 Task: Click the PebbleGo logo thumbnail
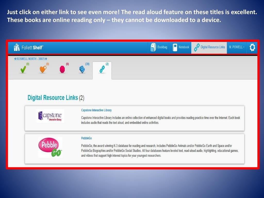pyautogui.click(x=50, y=147)
